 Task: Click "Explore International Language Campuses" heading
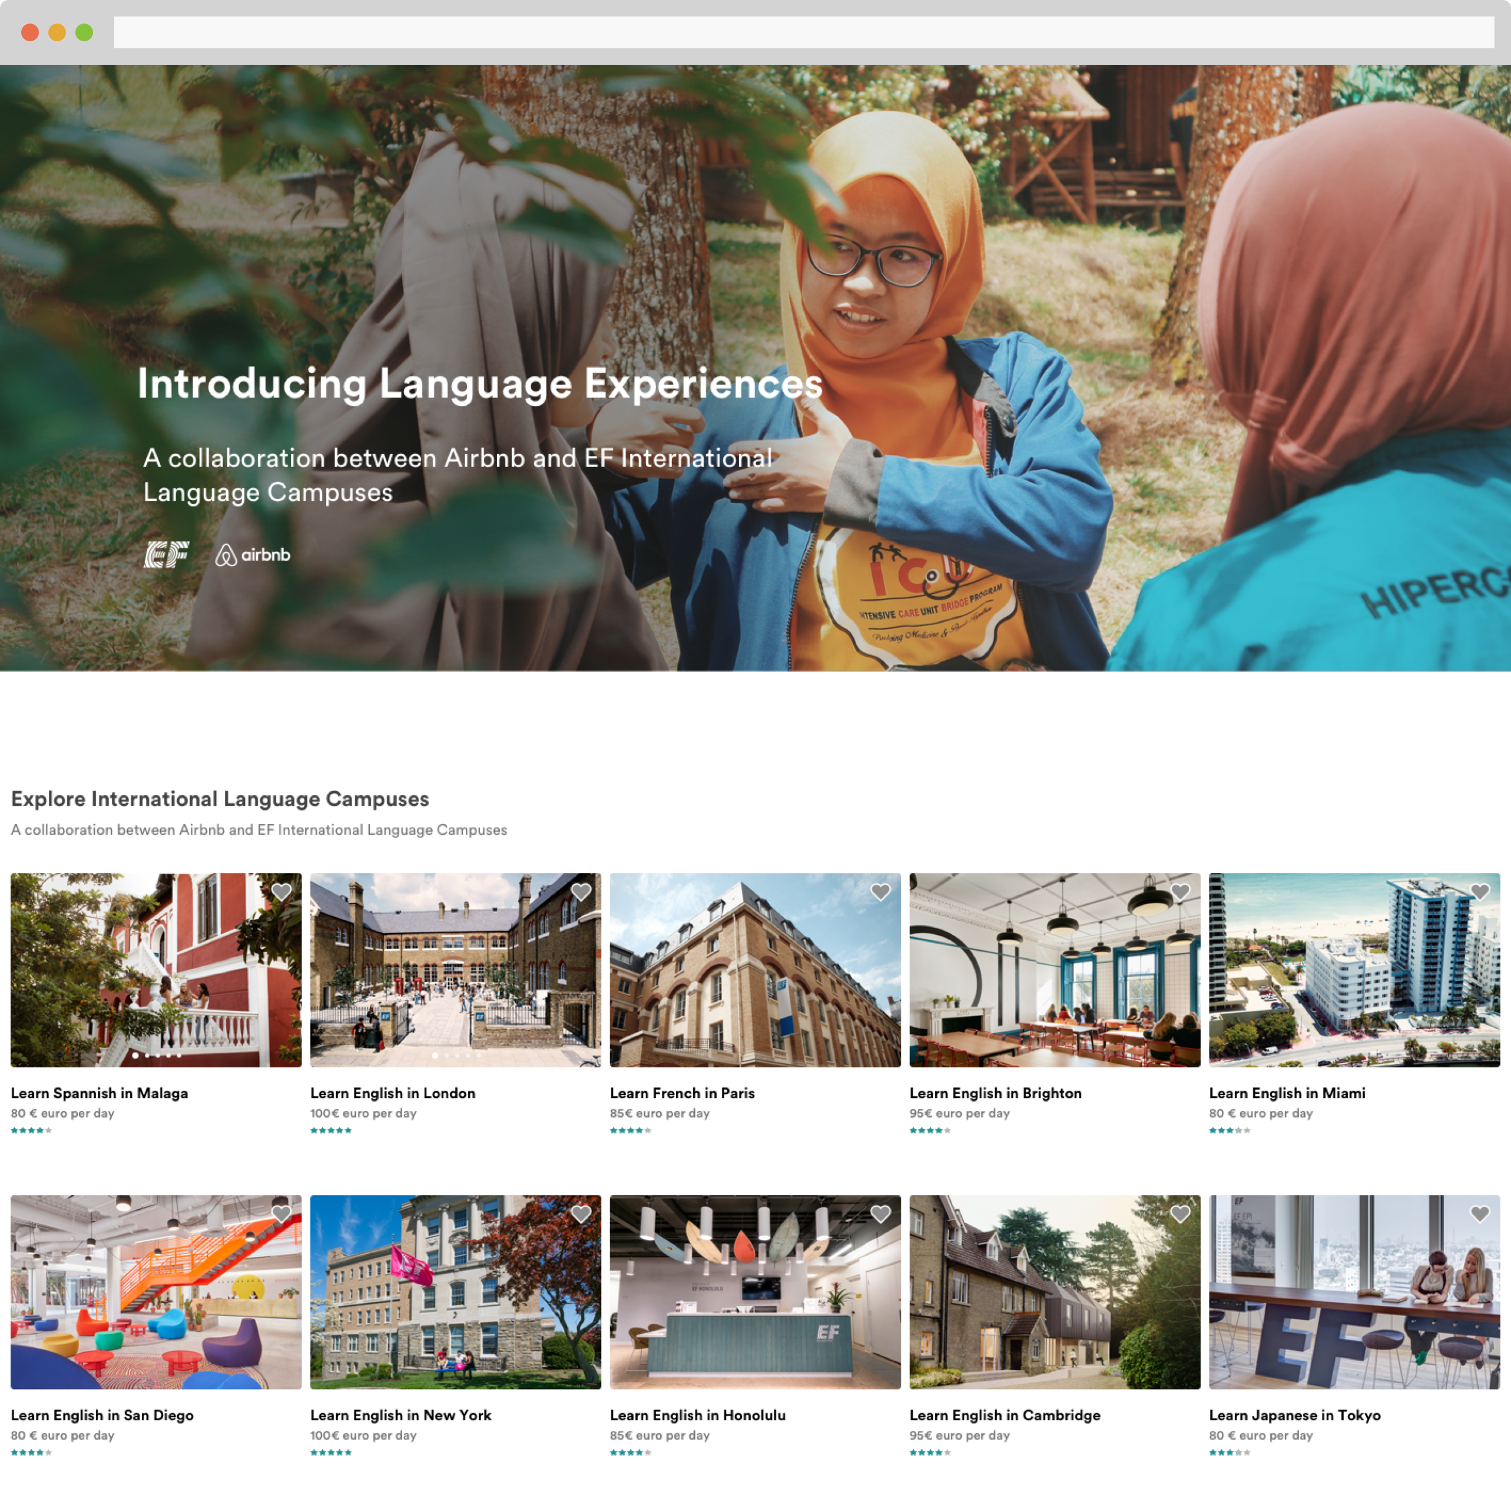pyautogui.click(x=220, y=799)
